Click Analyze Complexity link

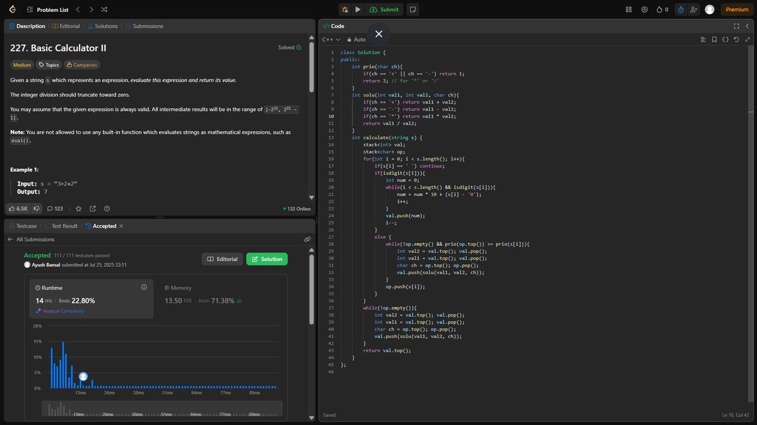click(60, 311)
